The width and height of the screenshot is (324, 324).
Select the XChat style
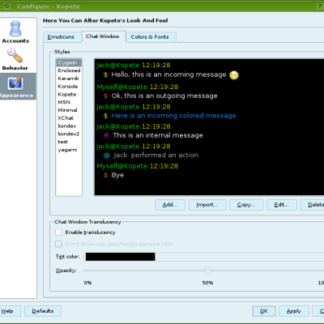tap(69, 118)
